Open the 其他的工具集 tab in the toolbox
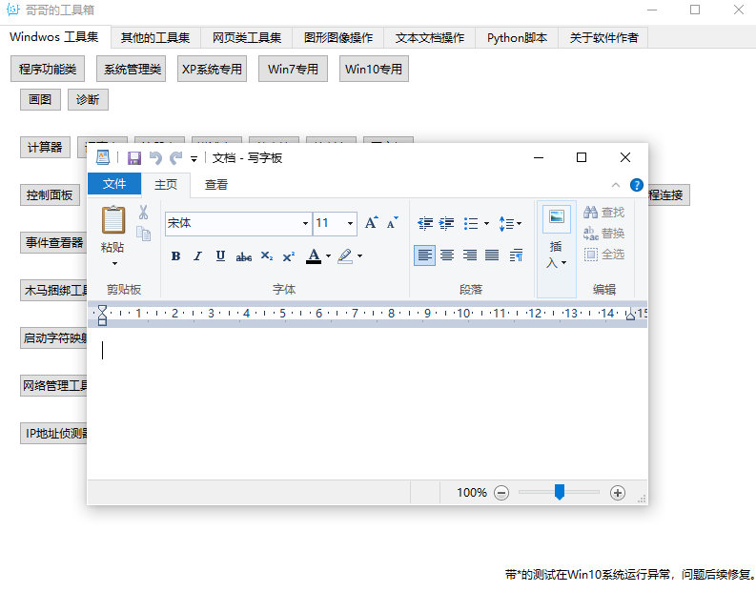 tap(155, 37)
